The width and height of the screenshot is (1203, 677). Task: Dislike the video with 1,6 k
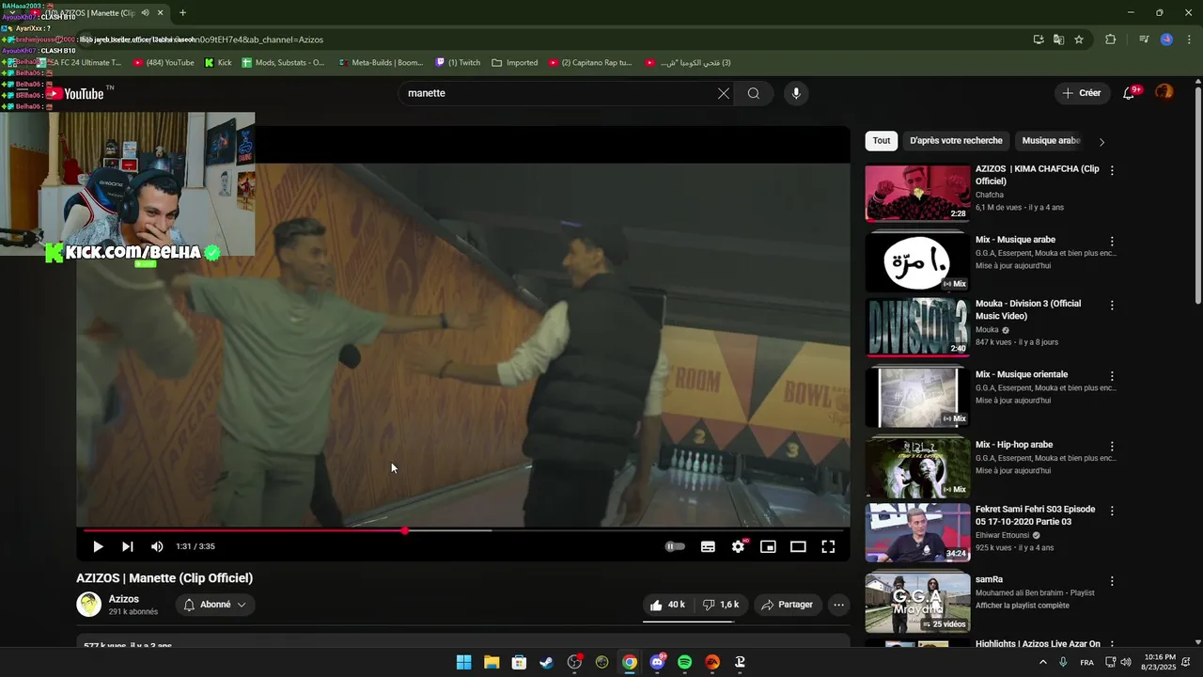point(721,605)
